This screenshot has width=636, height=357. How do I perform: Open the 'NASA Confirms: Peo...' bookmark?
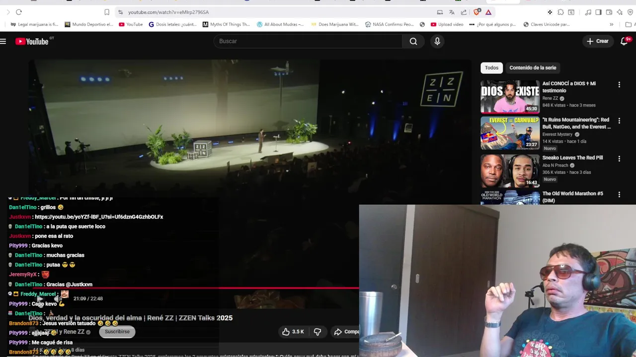[x=389, y=24]
